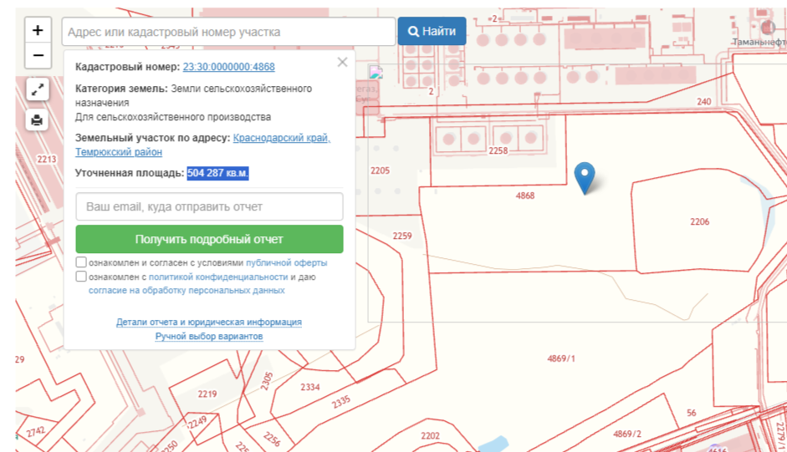
Task: Click parcel label 2334 on map
Action: tap(310, 388)
